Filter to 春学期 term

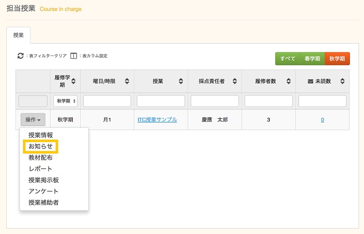pyautogui.click(x=313, y=59)
